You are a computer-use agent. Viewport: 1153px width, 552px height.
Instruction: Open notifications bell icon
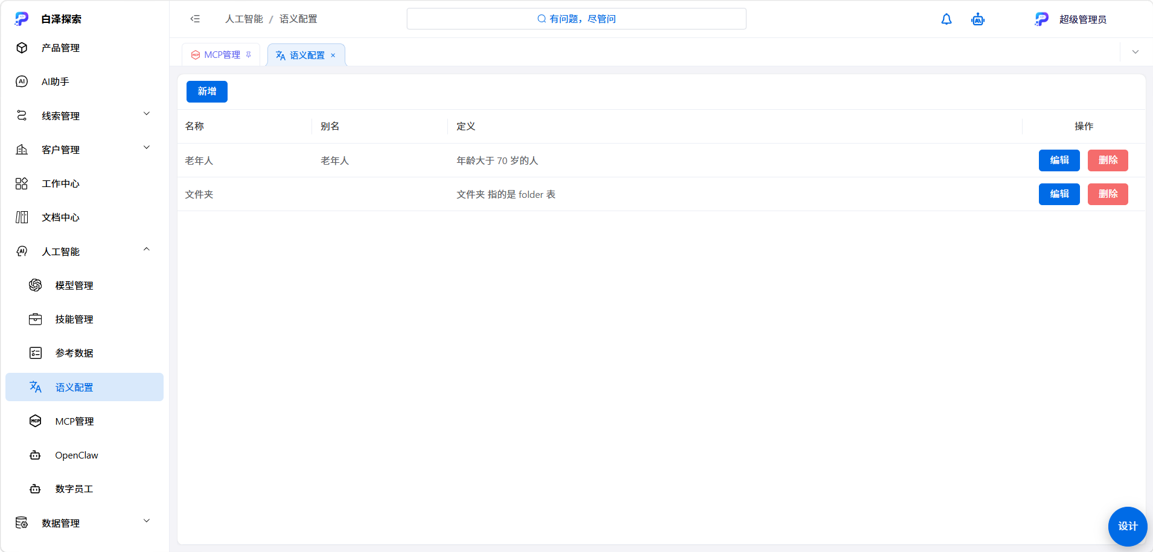coord(947,19)
